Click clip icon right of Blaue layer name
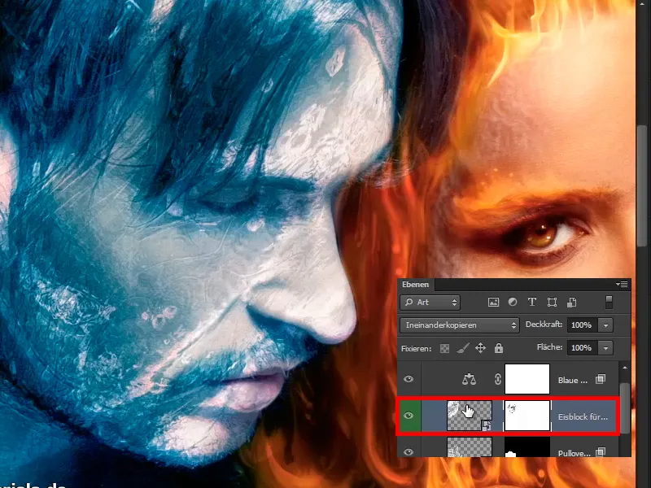This screenshot has height=488, width=651. pos(601,379)
